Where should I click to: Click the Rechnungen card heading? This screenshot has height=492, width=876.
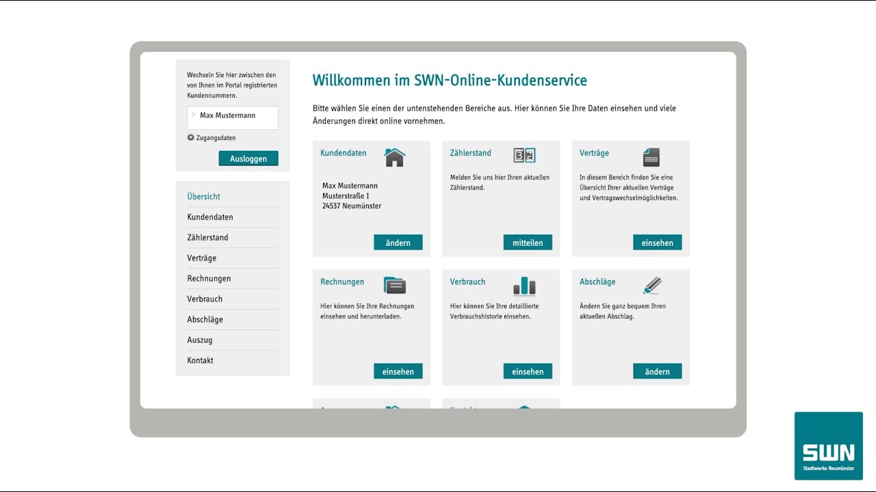[x=342, y=282]
